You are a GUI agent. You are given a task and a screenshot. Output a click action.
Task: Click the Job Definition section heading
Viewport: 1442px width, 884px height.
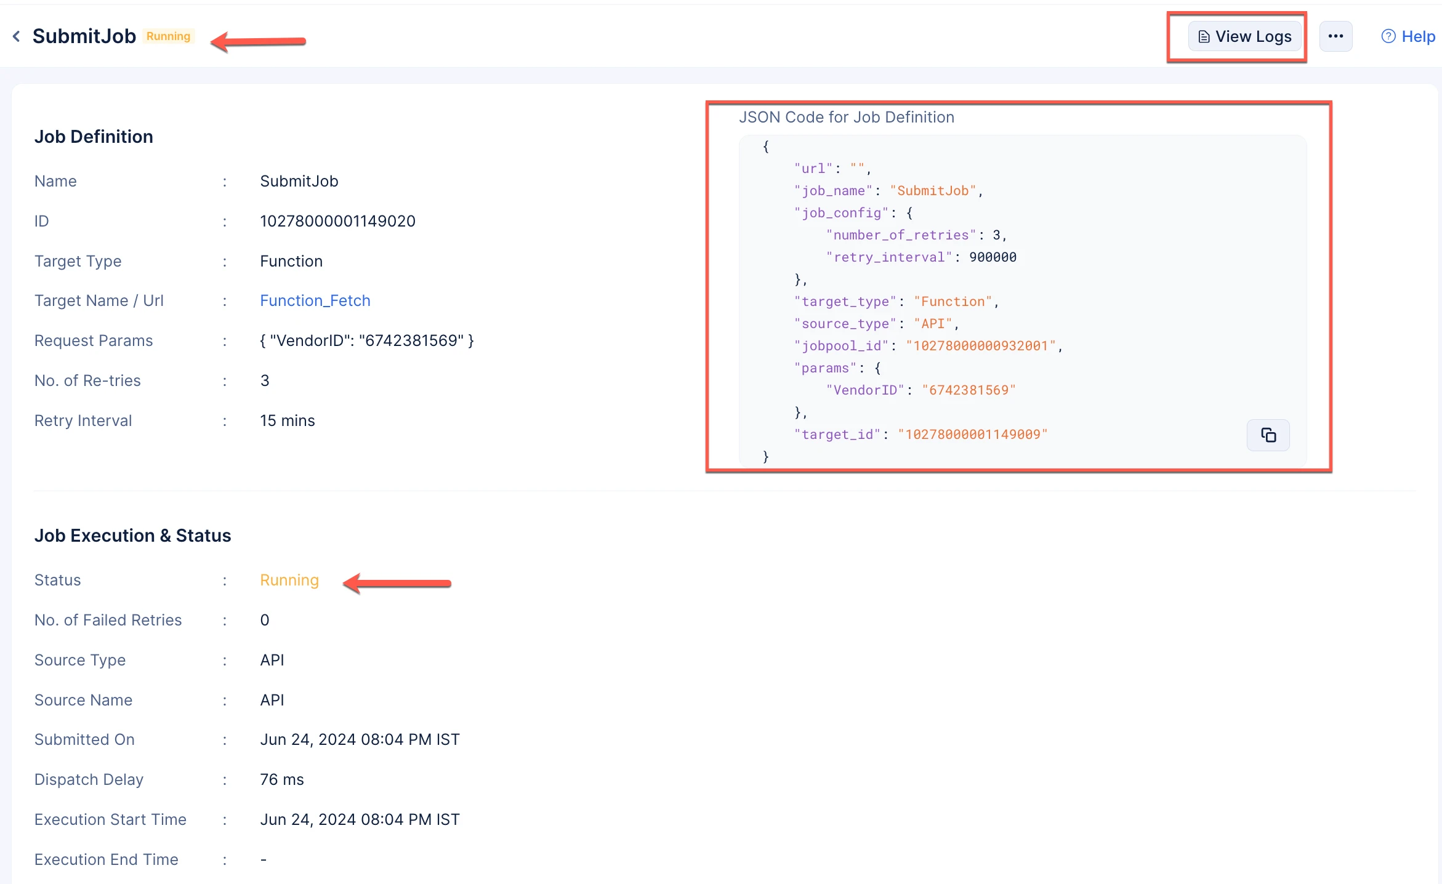tap(94, 137)
